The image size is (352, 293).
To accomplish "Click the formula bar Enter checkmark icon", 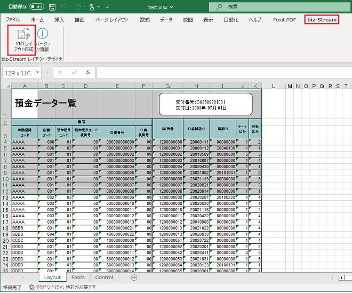I will 74,73.
